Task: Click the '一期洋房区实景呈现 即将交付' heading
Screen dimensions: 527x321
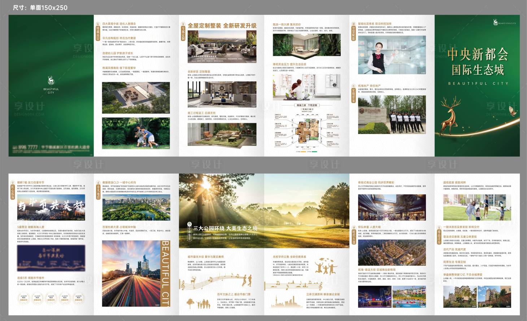Action: (461, 227)
